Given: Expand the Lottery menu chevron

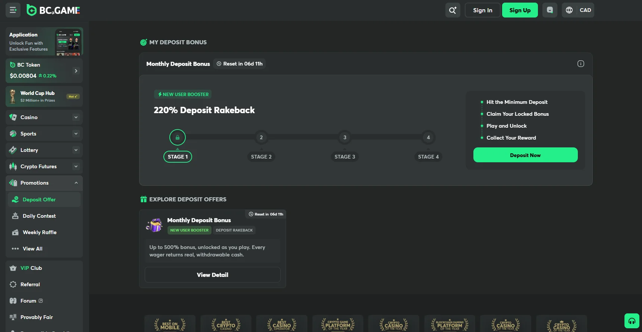Looking at the screenshot, I should coord(76,150).
